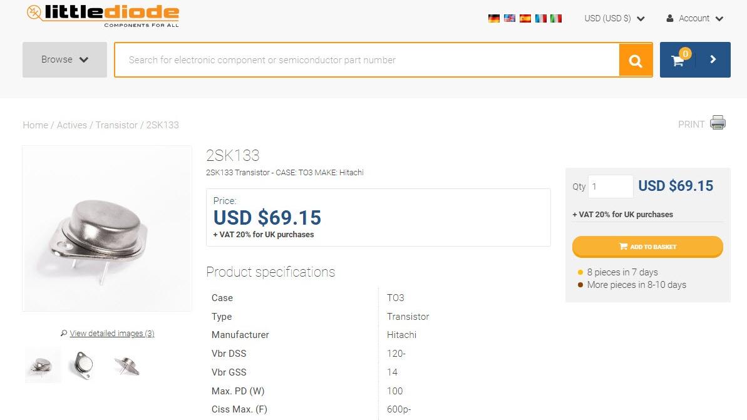Open View detailed images link
Image resolution: width=747 pixels, height=420 pixels.
click(x=111, y=334)
